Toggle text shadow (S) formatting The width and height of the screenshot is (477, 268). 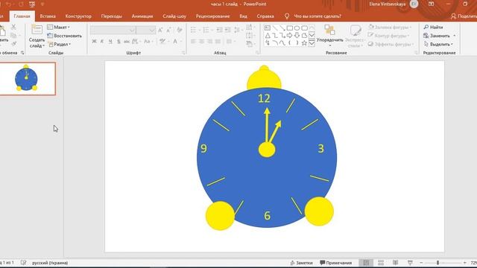119,42
